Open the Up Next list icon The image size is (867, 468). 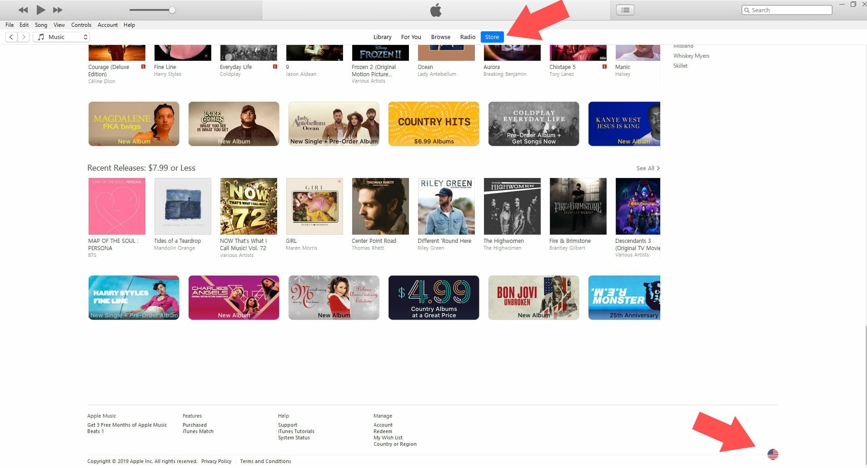(x=625, y=10)
